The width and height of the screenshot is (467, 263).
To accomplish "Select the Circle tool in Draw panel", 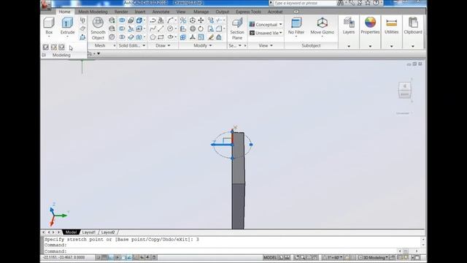I will click(170, 28).
